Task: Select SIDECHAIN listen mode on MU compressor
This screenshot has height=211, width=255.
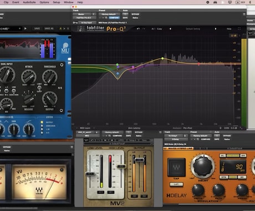Action: [42, 125]
